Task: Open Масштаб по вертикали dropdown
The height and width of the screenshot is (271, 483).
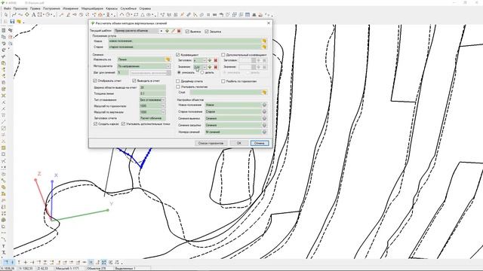Action: click(x=163, y=112)
